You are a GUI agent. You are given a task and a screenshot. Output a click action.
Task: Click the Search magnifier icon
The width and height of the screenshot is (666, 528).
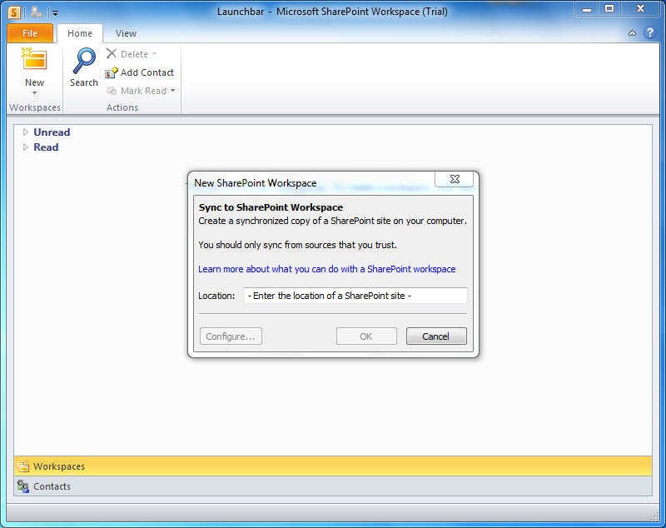tap(84, 61)
